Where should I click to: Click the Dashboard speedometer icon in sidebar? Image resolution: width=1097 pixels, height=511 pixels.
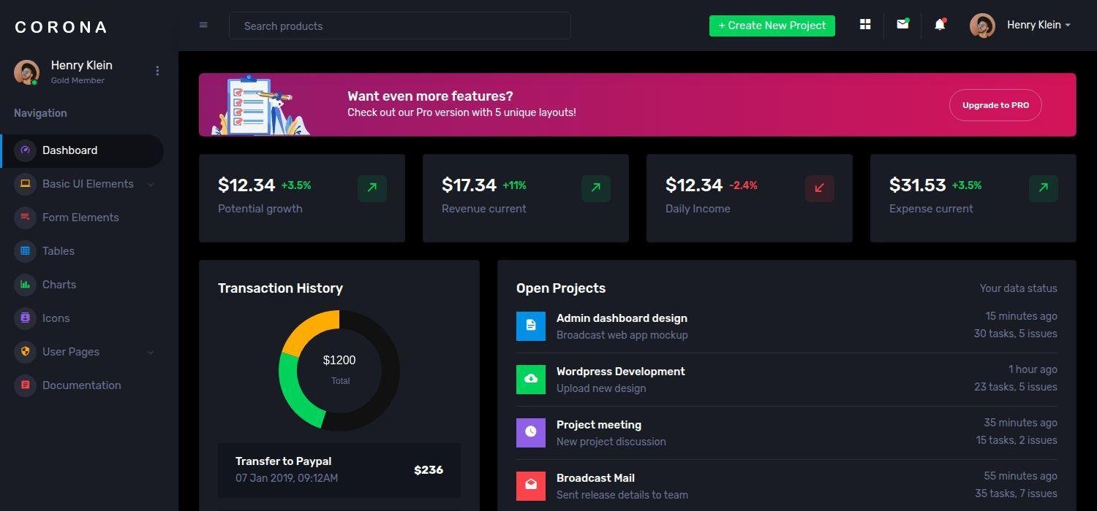[25, 150]
